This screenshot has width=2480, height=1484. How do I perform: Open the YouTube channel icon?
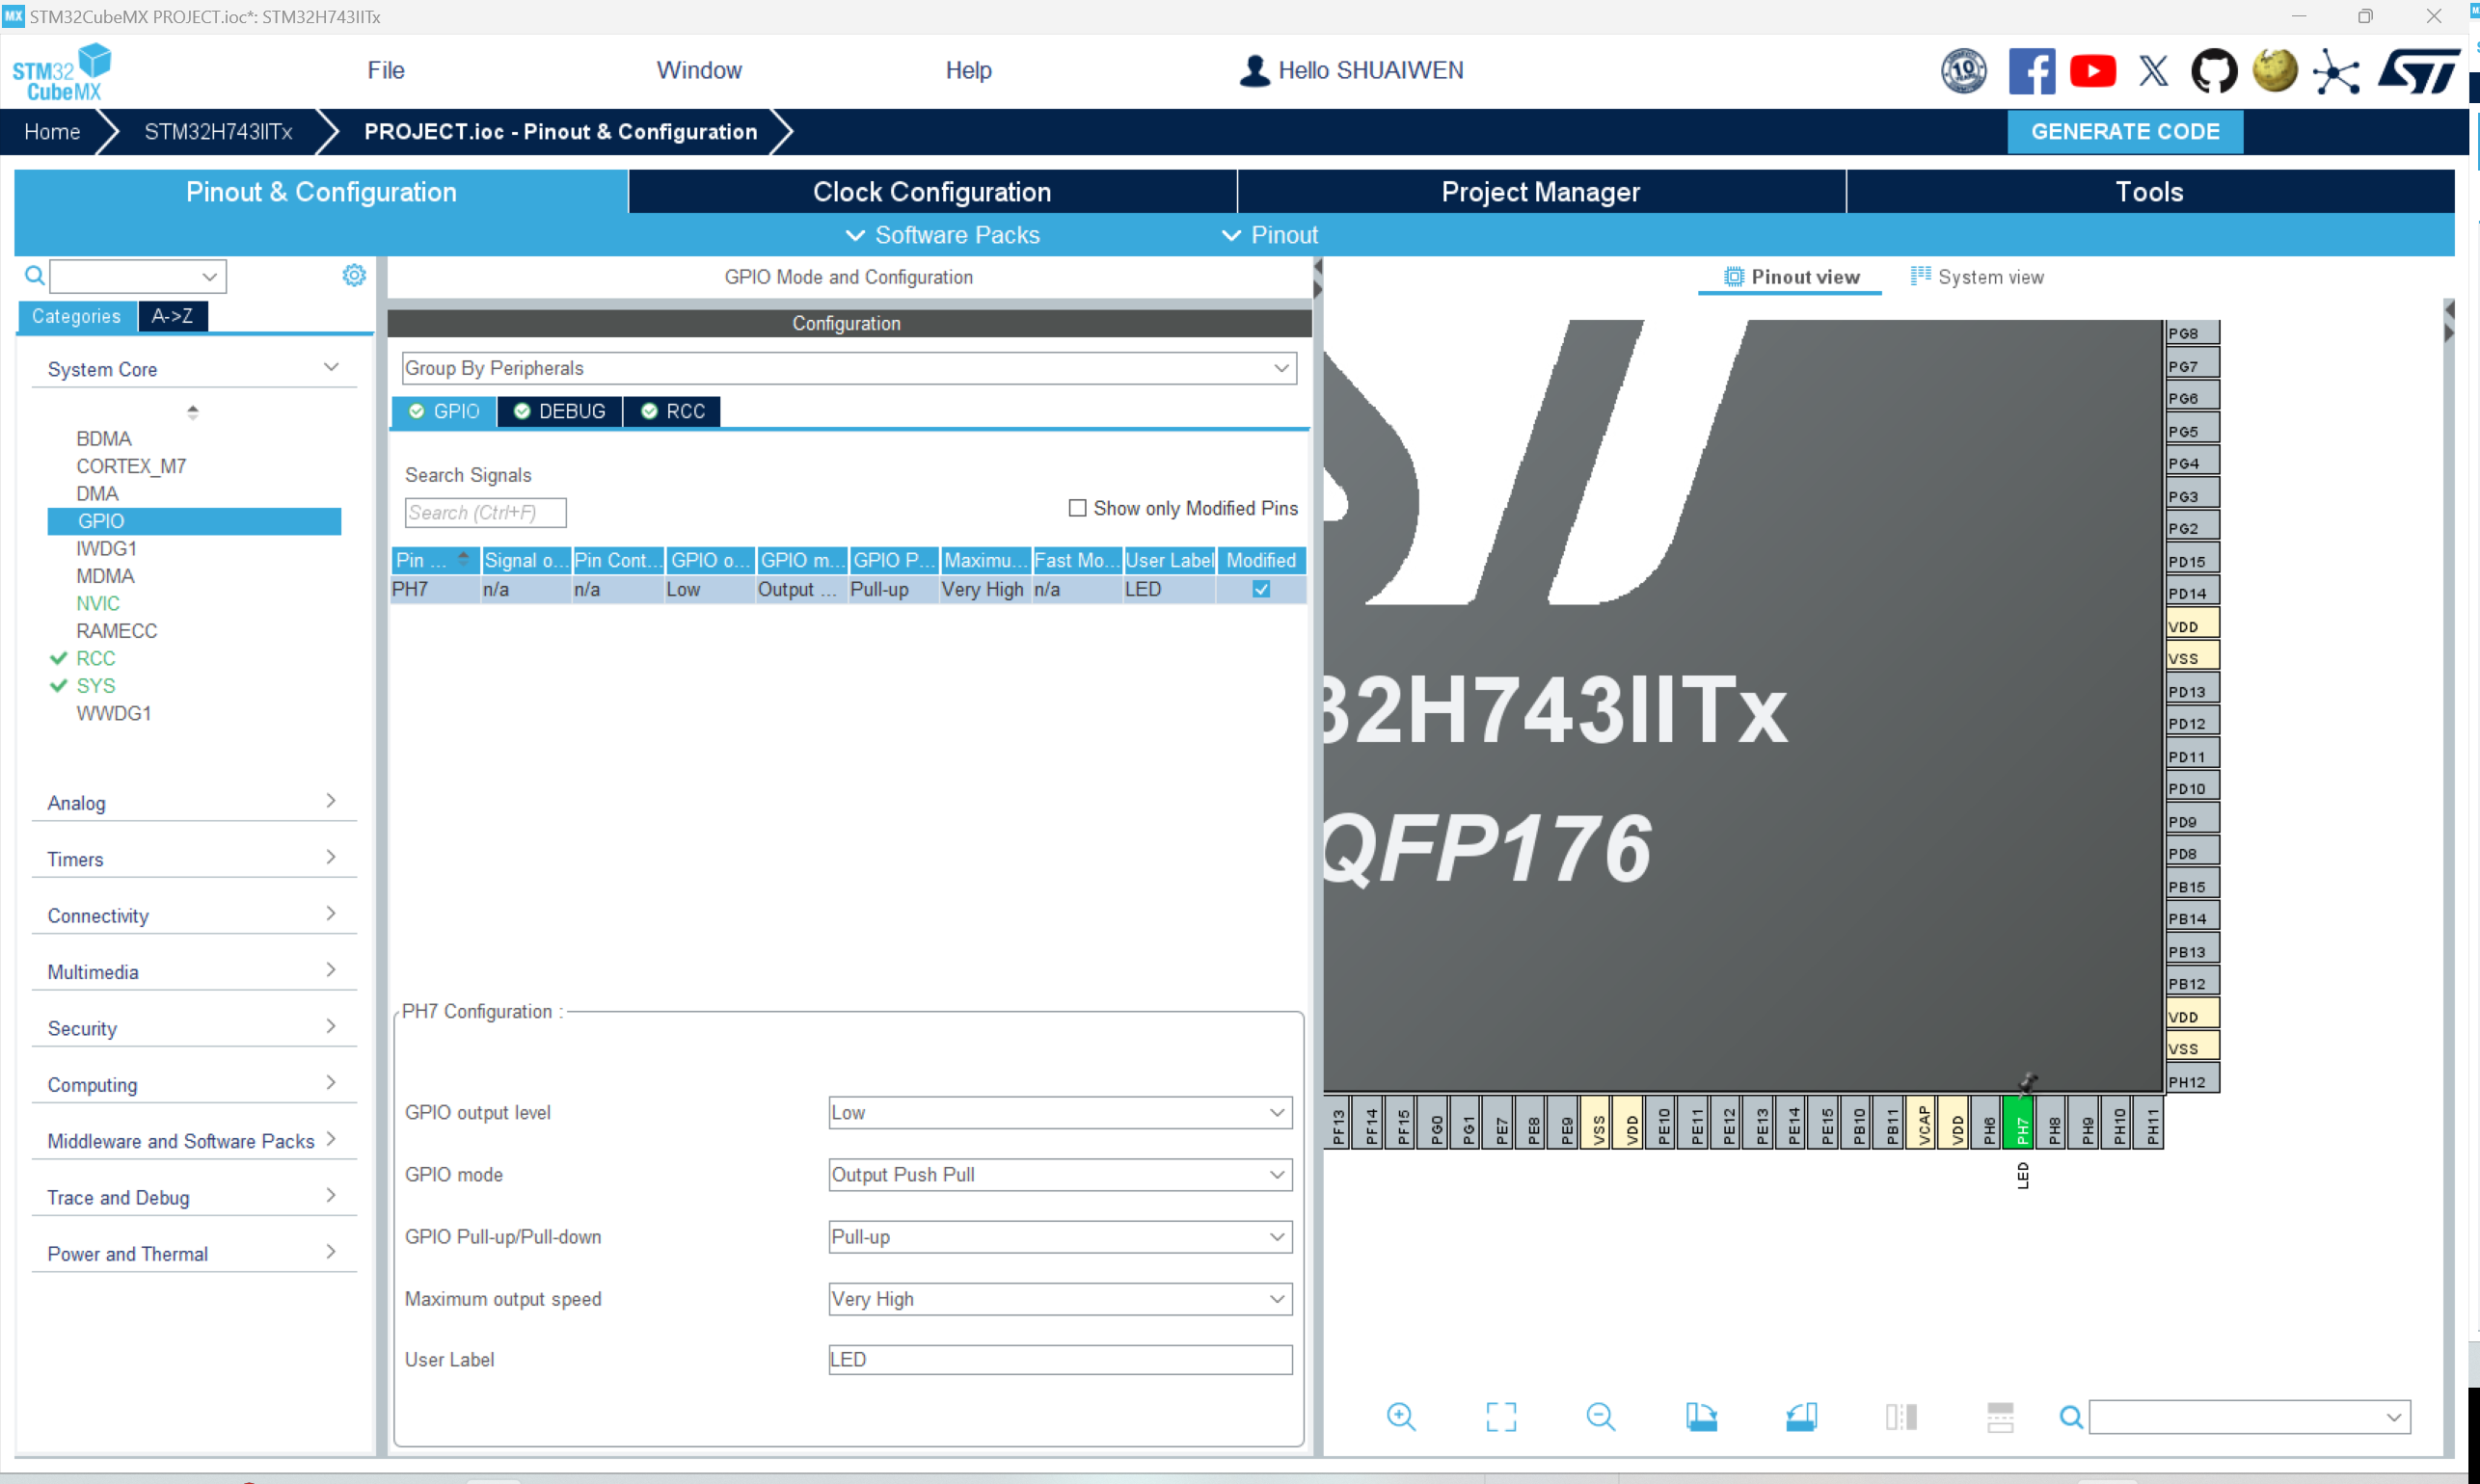click(x=2091, y=71)
